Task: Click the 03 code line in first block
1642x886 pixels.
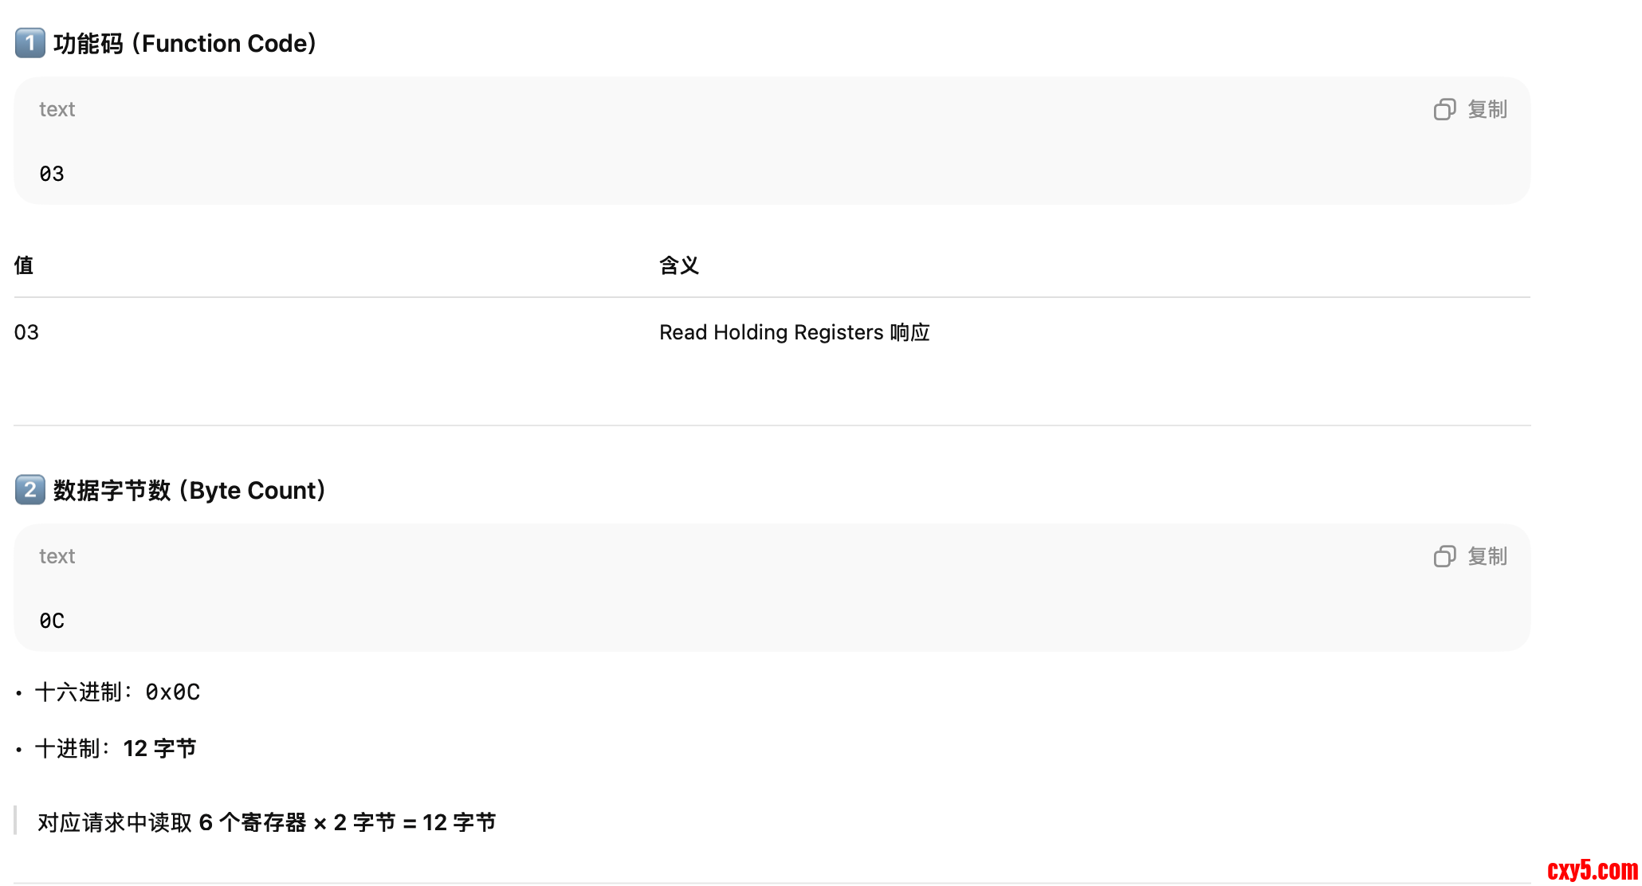Action: tap(52, 174)
